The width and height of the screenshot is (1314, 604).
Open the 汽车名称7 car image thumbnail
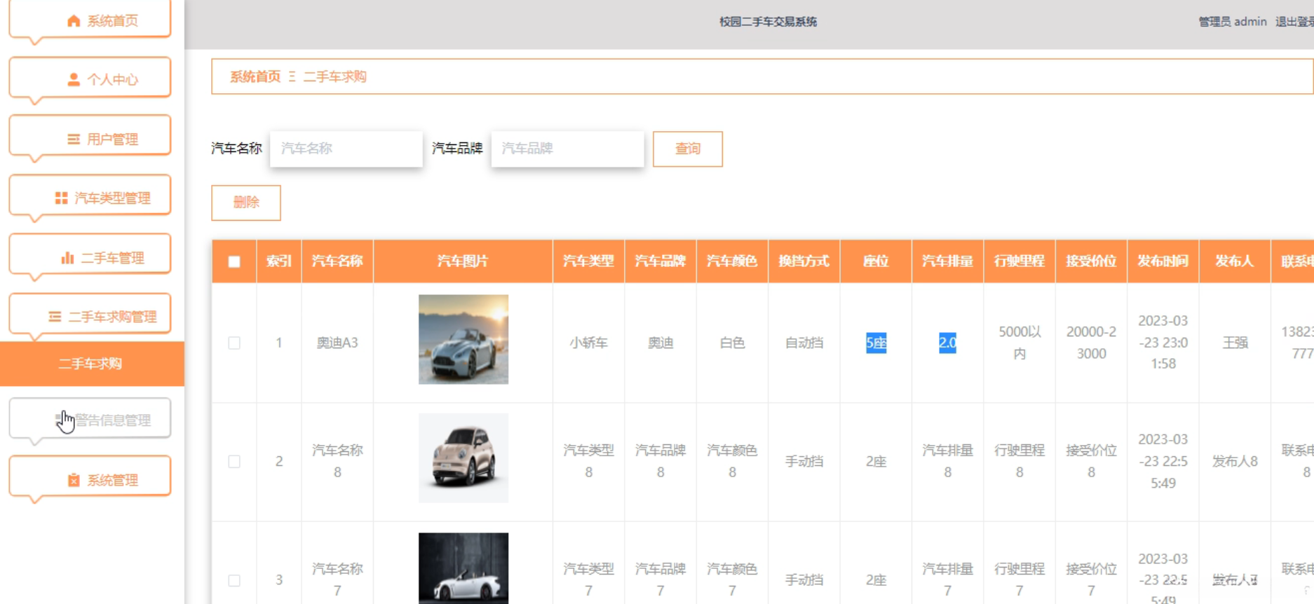[463, 568]
